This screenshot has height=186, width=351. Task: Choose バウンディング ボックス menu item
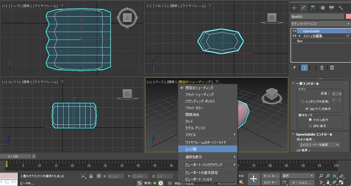click(x=208, y=102)
